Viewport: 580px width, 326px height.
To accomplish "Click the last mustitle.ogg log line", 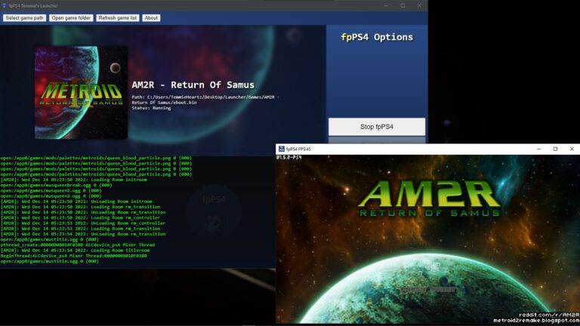I will (50, 261).
